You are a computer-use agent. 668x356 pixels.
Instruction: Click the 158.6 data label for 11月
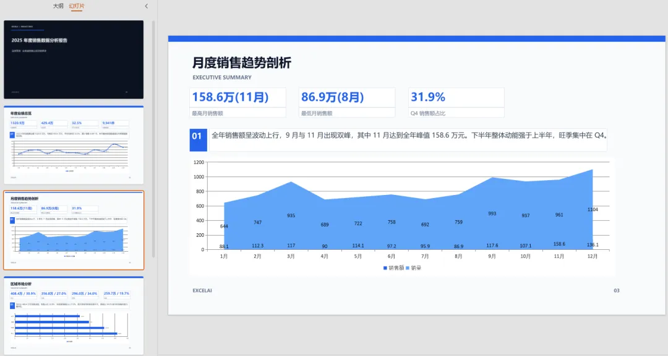[559, 244]
